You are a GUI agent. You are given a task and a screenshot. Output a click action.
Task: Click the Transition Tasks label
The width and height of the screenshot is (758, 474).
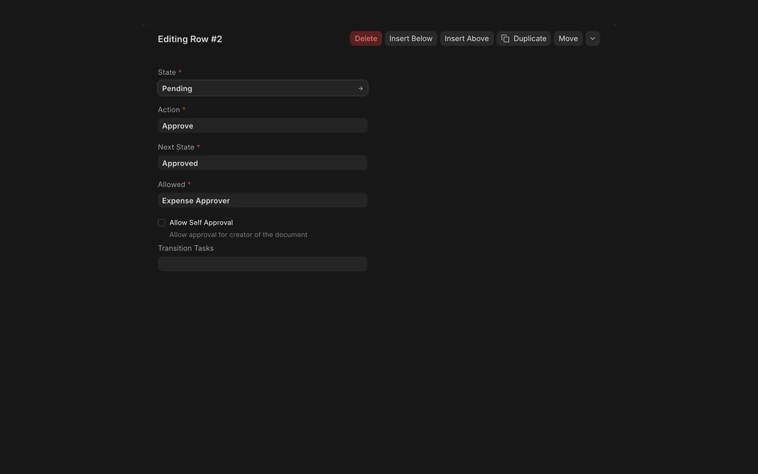click(x=186, y=248)
